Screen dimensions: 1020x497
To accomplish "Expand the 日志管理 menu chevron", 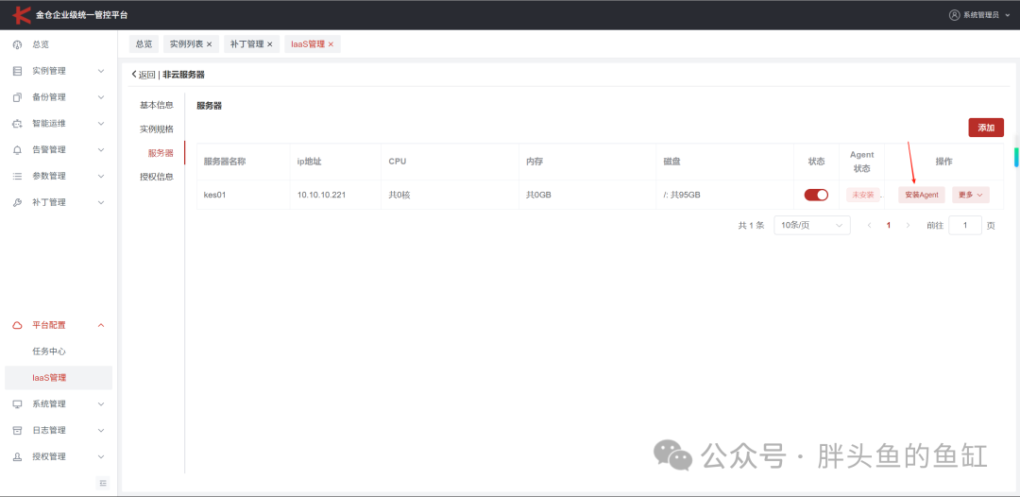I will [101, 430].
